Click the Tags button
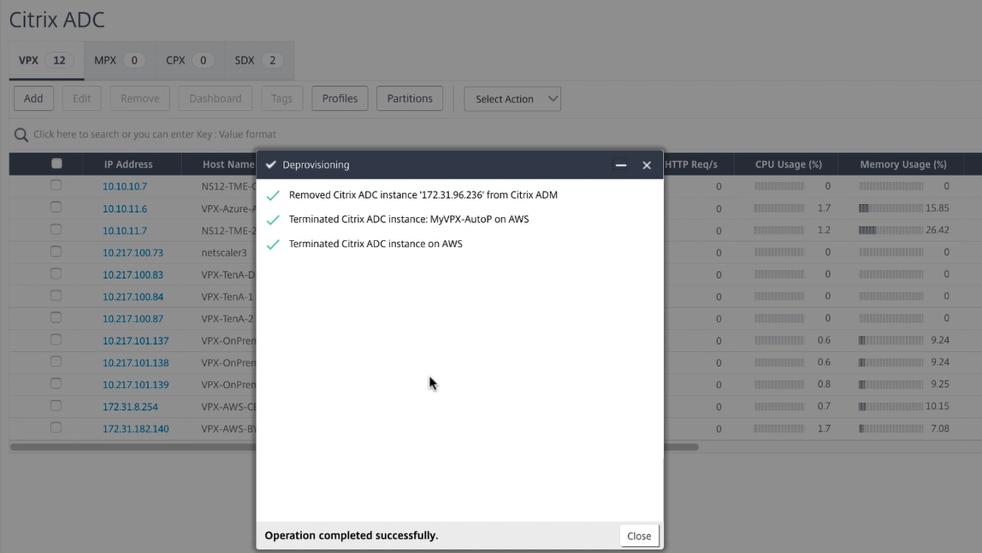Screen dimensions: 982x553 click(281, 98)
